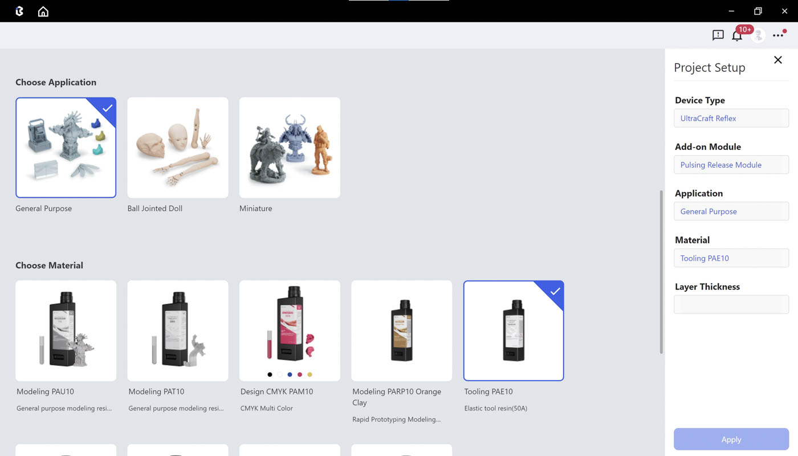Pick the magenta color dot under CMYK PAM10

(x=300, y=374)
